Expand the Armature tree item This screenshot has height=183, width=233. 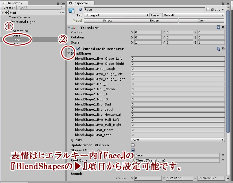10,31
